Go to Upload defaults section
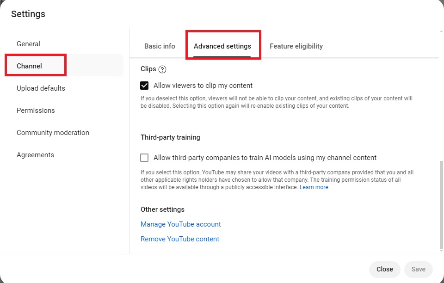This screenshot has width=444, height=283. point(41,88)
